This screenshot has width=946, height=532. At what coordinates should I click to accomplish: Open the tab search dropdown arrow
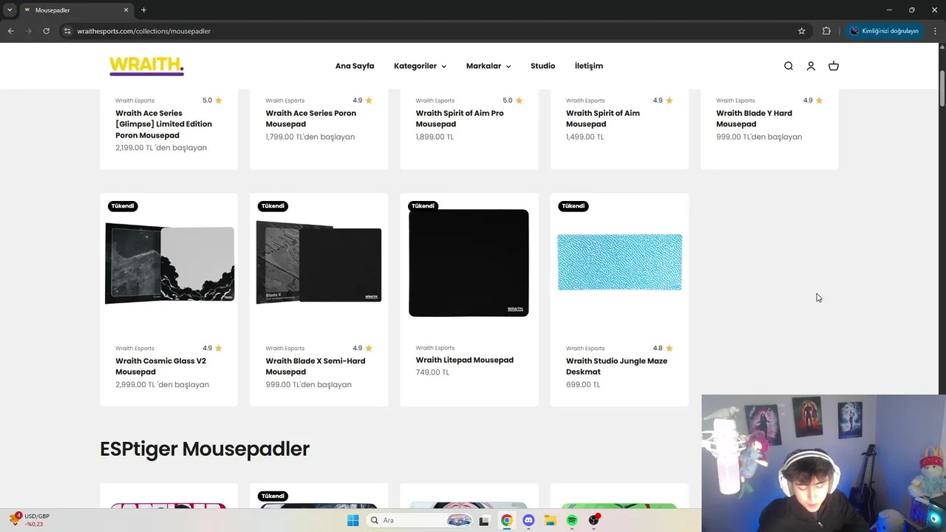[x=10, y=10]
